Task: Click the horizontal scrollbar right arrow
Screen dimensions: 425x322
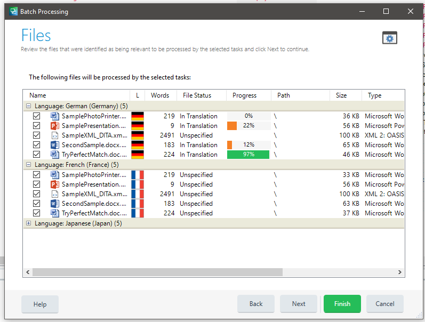Action: click(400, 272)
